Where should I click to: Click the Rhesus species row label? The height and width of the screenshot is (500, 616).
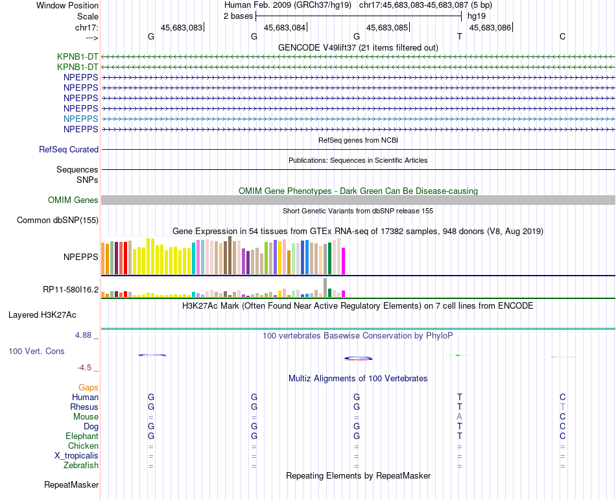click(84, 407)
